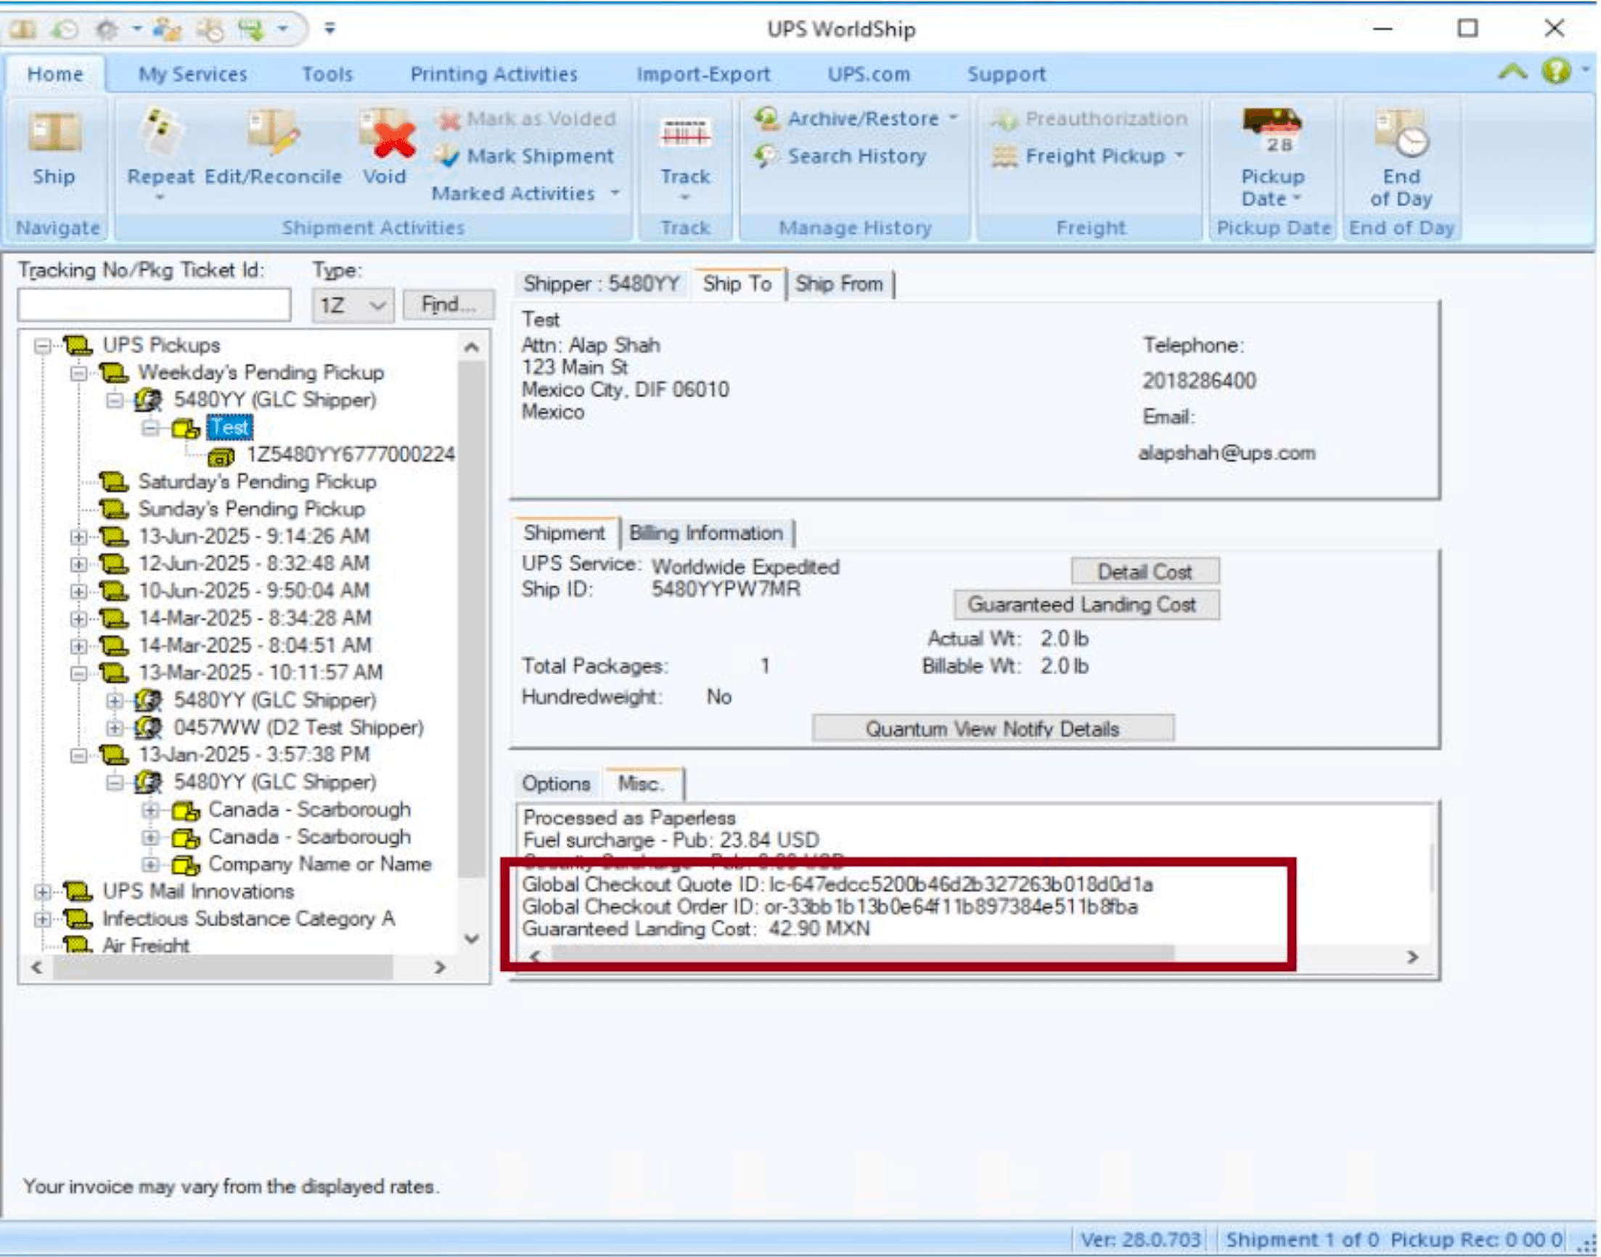Select the Ship From tab
Image resolution: width=1601 pixels, height=1257 pixels.
point(839,283)
